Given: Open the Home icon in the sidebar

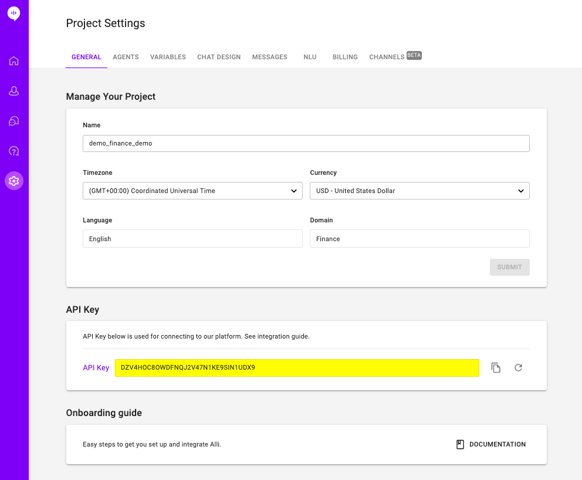Looking at the screenshot, I should pos(13,61).
